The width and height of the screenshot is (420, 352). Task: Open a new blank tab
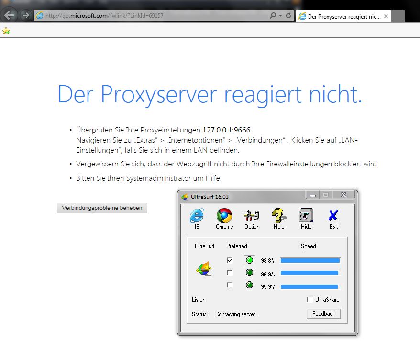pos(398,17)
